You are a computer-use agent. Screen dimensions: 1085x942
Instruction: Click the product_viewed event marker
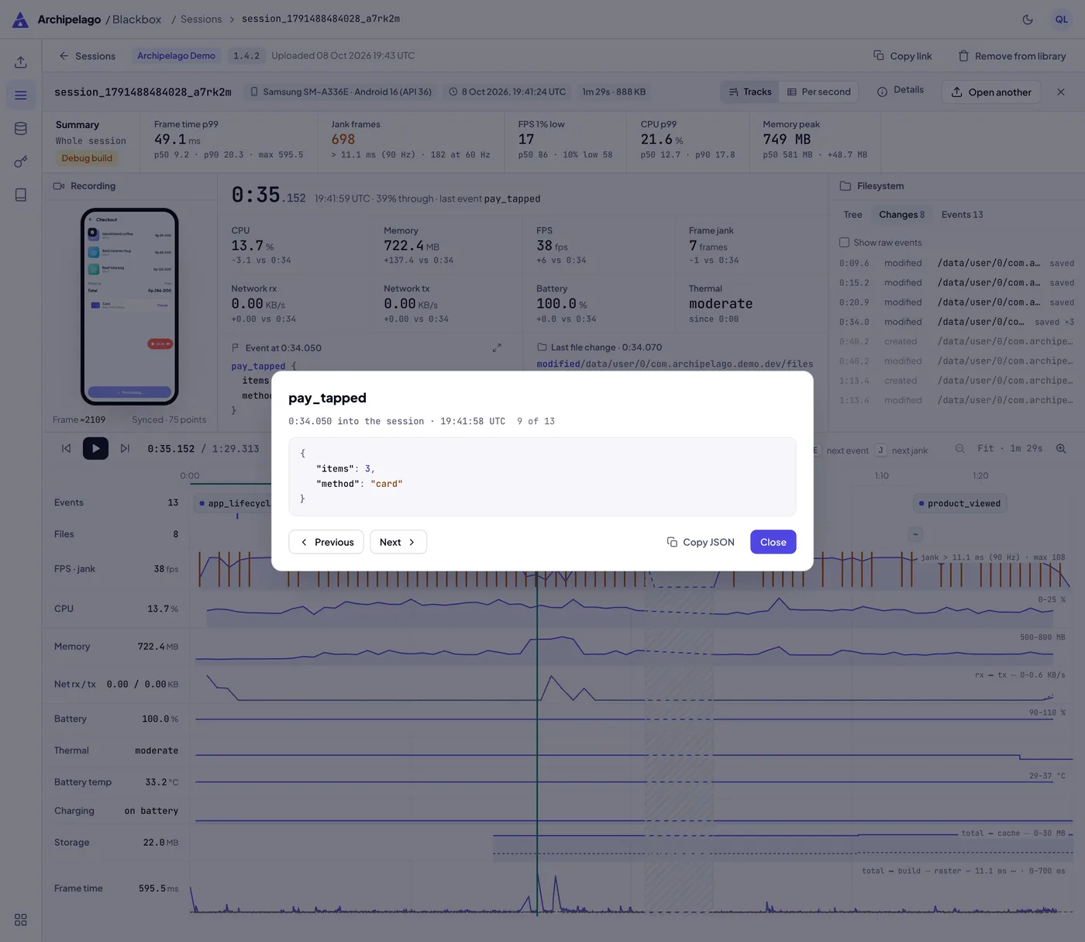(959, 503)
